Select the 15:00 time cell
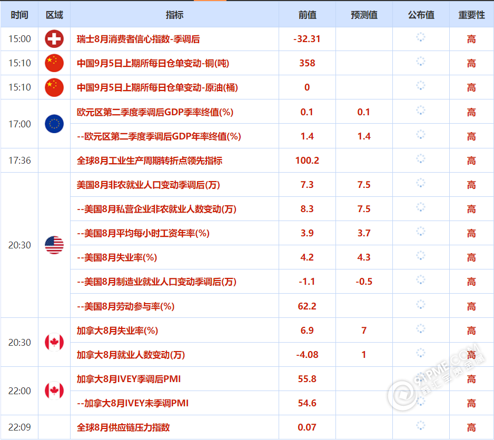Image resolution: width=494 pixels, height=440 pixels. click(x=19, y=39)
